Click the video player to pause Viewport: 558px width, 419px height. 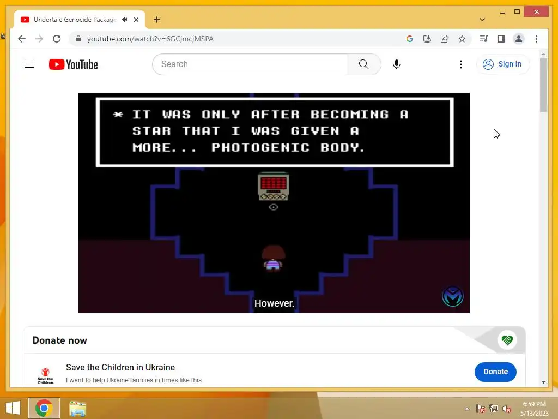click(274, 203)
